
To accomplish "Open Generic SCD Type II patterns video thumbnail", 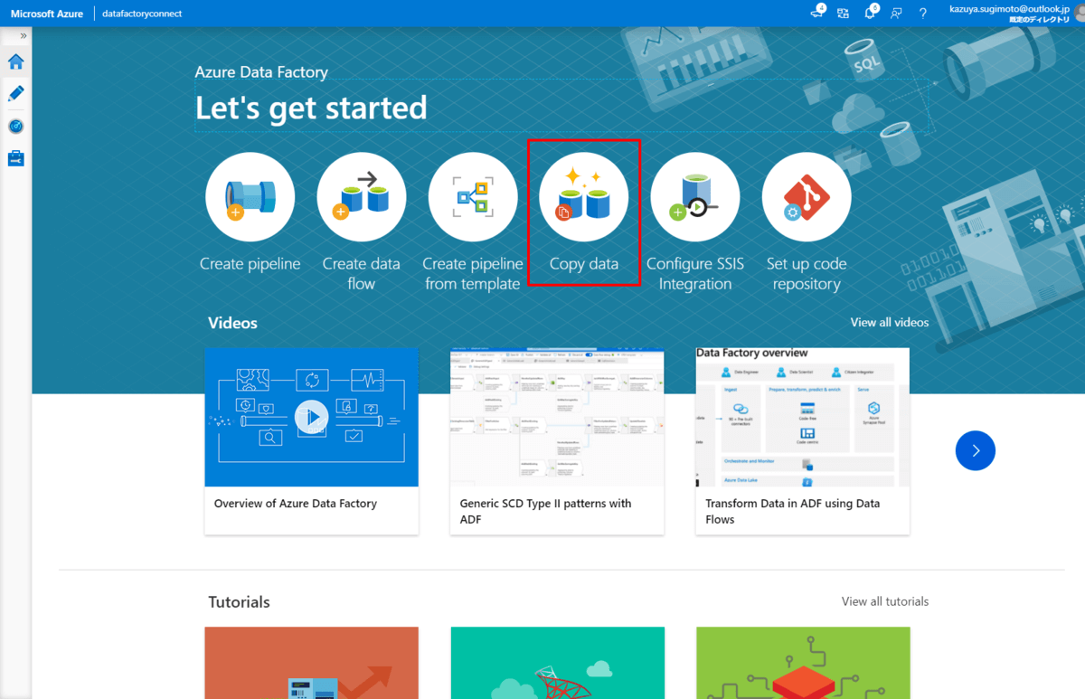I will pos(557,417).
